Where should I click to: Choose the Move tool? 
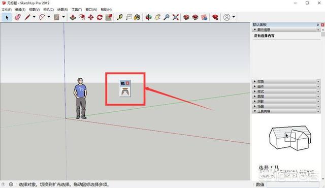coord(91,17)
